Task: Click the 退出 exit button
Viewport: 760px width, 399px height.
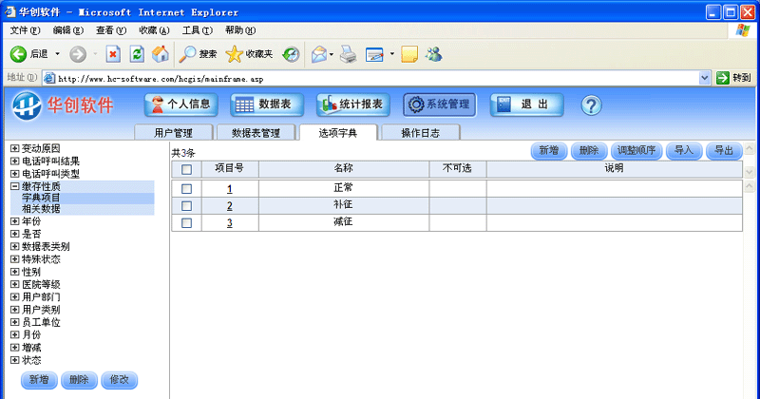Action: coord(527,104)
